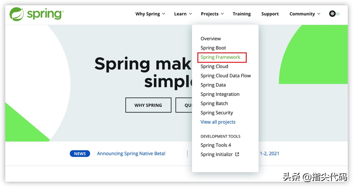Open Spring Initializr link
The width and height of the screenshot is (353, 187).
click(x=217, y=155)
